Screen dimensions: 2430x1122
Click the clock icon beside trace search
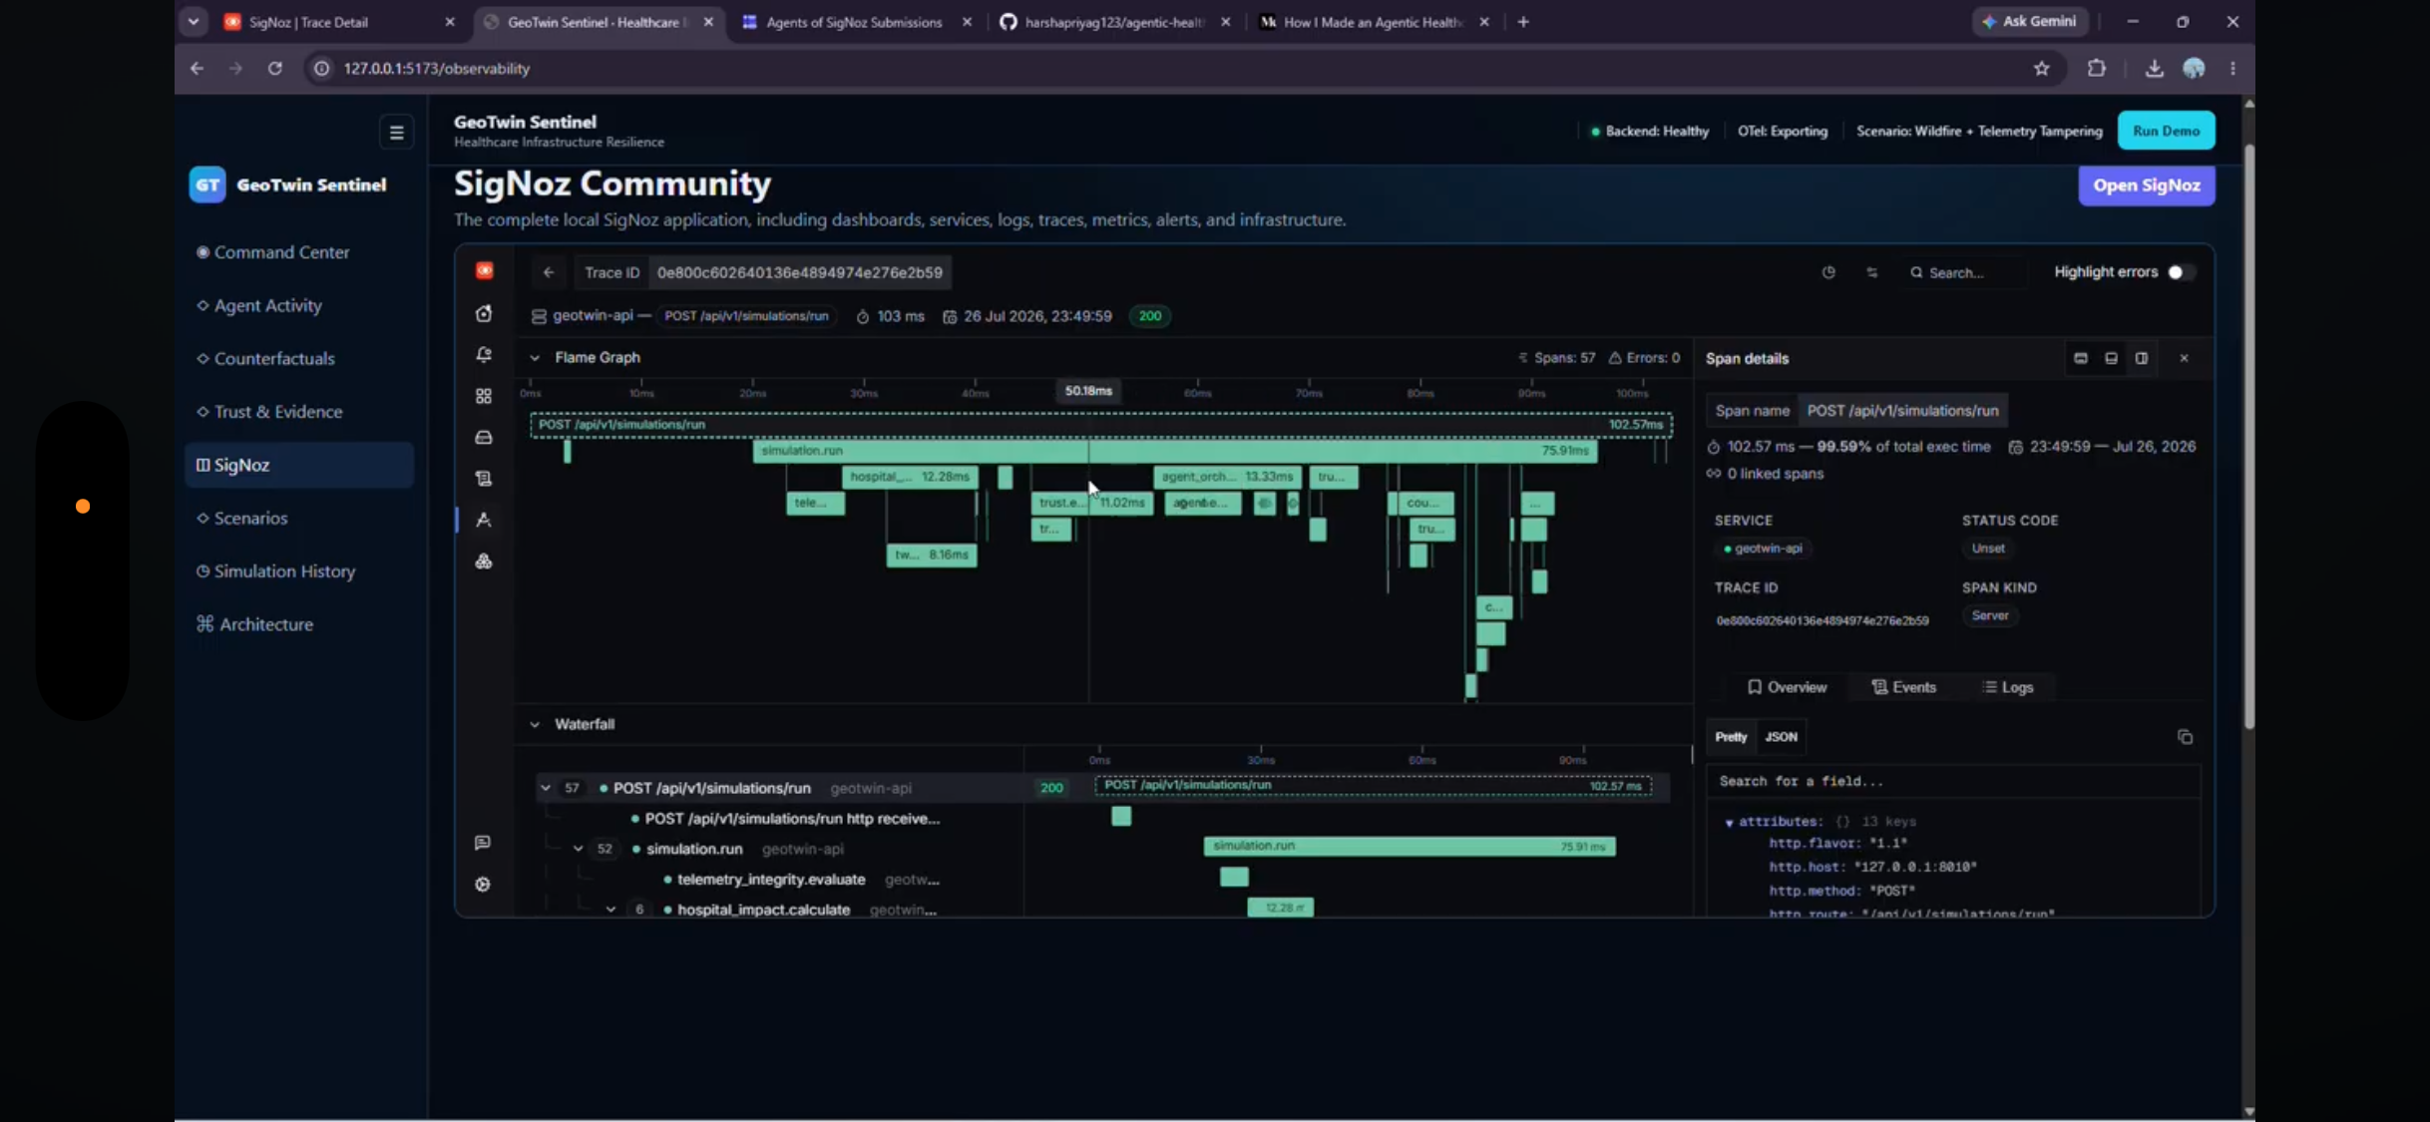point(1828,272)
